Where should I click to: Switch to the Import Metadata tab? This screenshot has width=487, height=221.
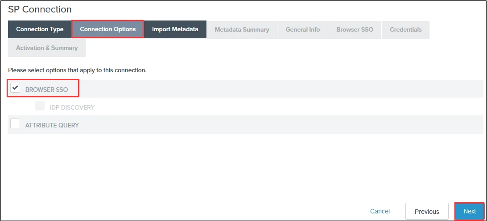[175, 29]
